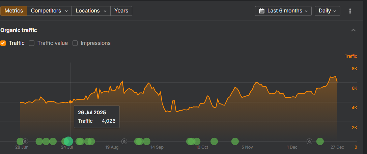This screenshot has height=154, width=367.
Task: Click the 4K axis value
Action: point(355,108)
